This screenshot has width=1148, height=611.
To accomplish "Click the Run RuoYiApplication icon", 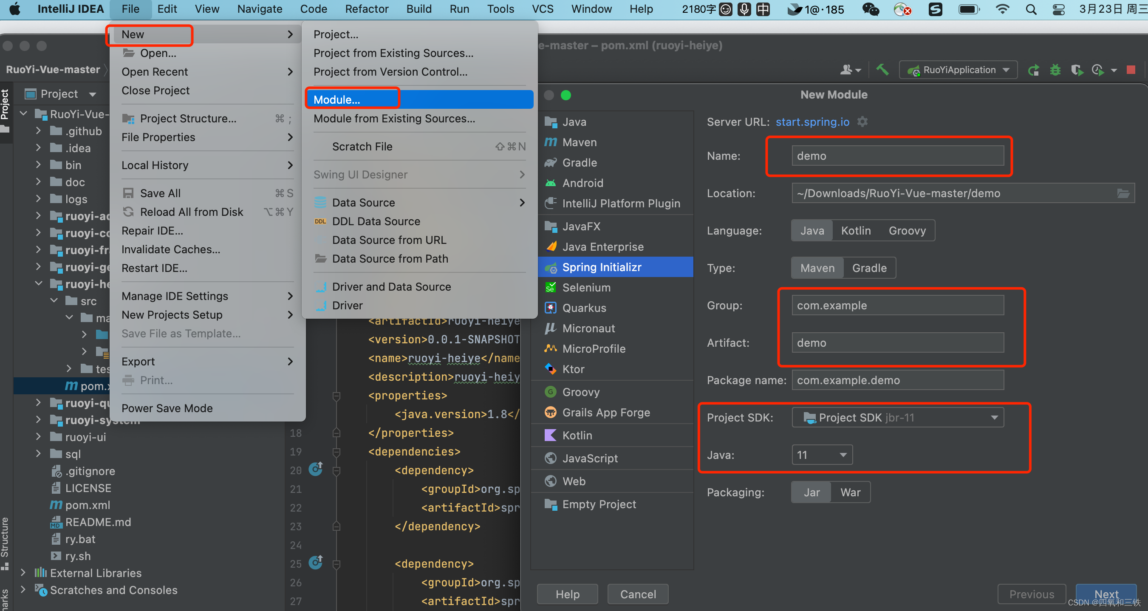I will 1033,70.
